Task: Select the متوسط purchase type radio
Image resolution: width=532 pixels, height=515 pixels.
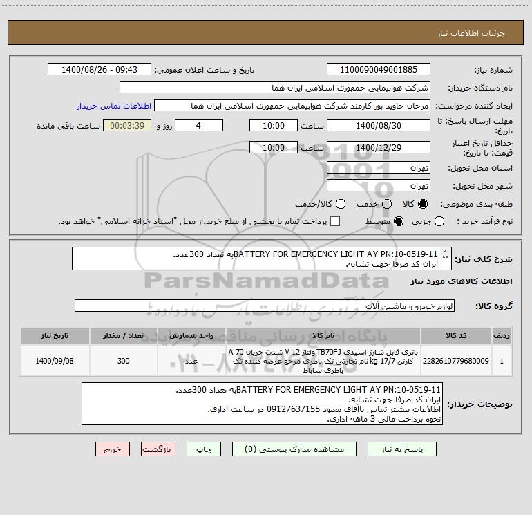Action: (399, 221)
